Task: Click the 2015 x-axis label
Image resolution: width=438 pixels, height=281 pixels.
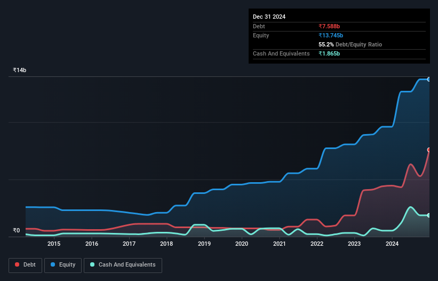Action: [x=54, y=244]
